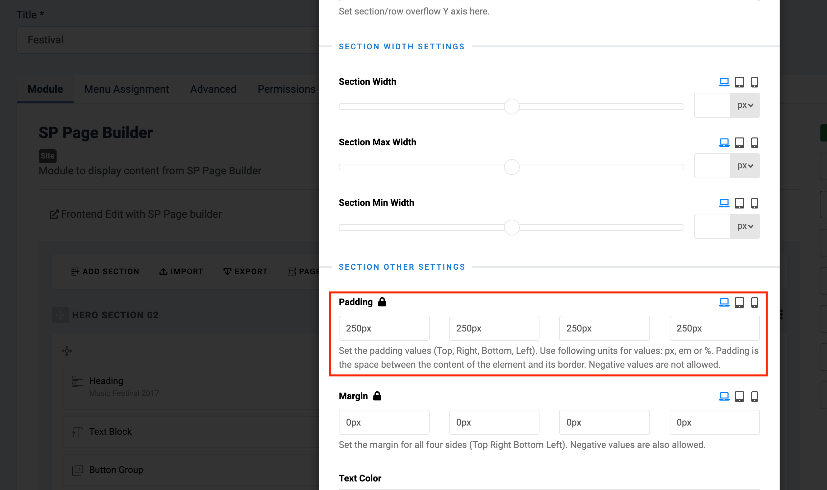This screenshot has width=827, height=490.
Task: Select desktop view for Section Min Width
Action: coord(724,203)
